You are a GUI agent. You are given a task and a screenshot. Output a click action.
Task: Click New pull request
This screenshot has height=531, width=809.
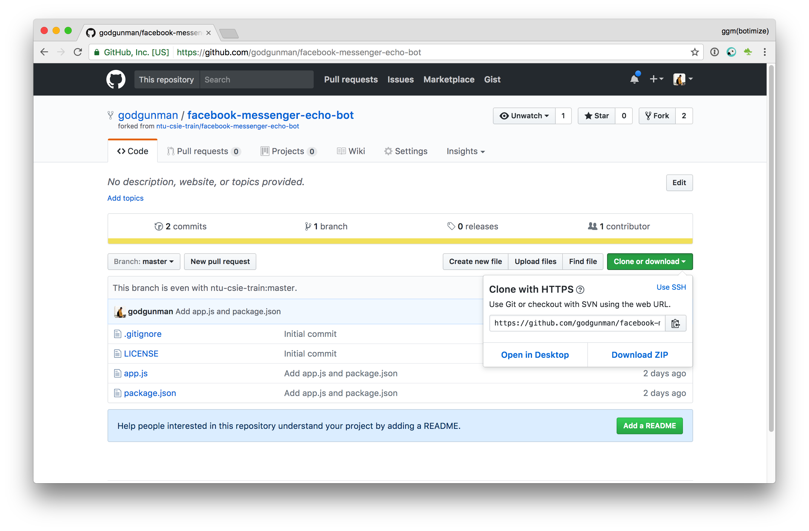click(x=220, y=262)
